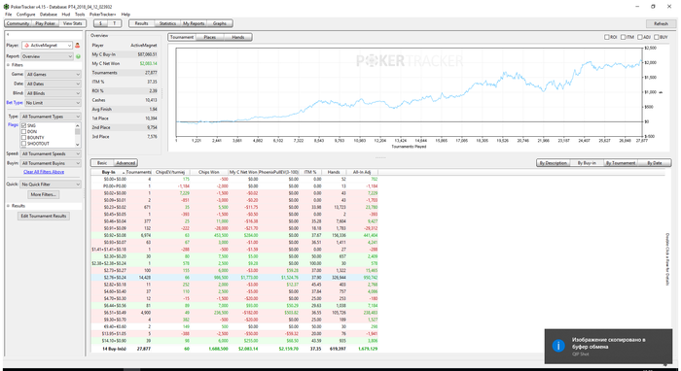Check the SHOOTOUT flag checkbox
The image size is (681, 371).
24,144
